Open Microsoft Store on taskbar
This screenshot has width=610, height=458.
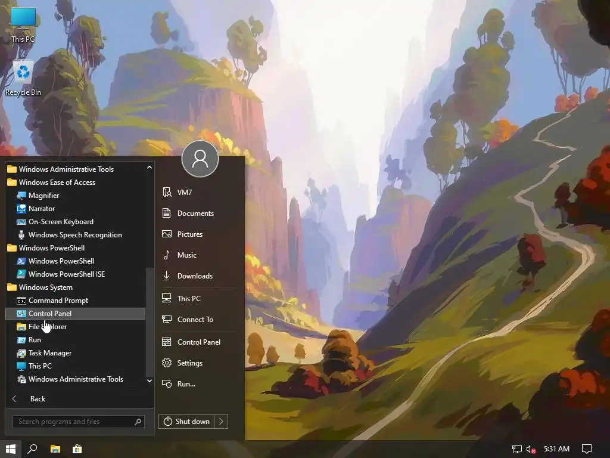tap(77, 449)
